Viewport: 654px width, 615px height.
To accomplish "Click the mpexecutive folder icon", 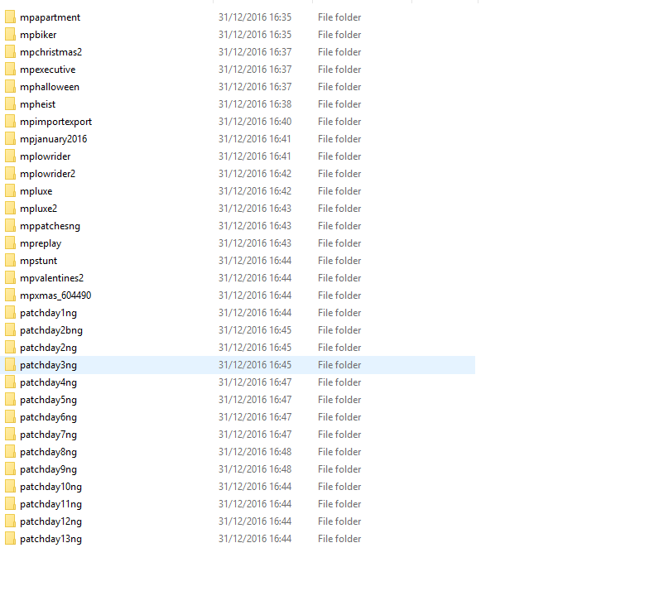I will [11, 70].
